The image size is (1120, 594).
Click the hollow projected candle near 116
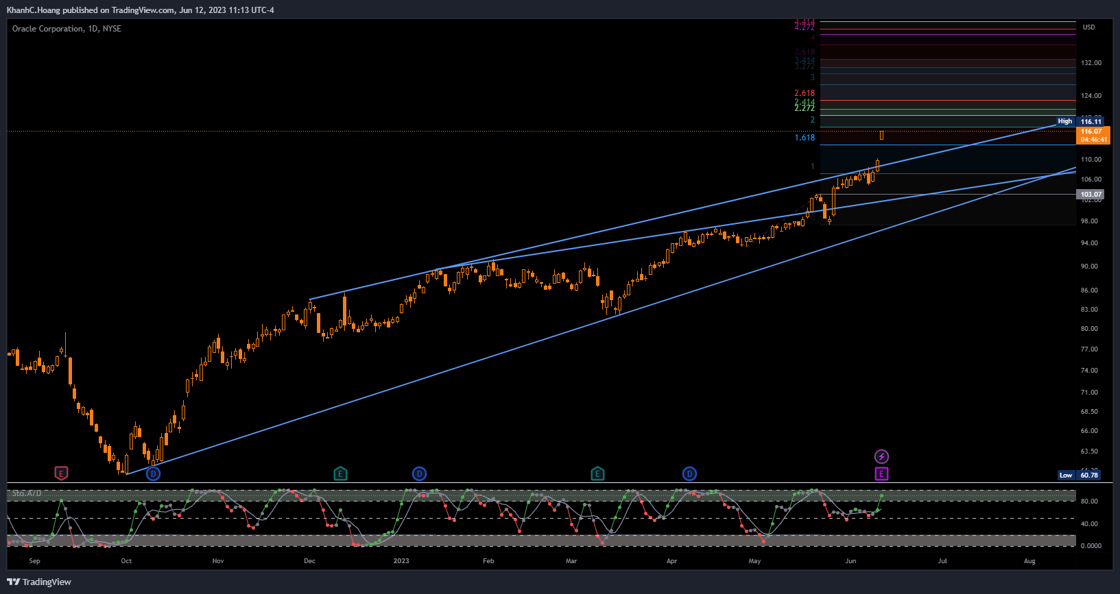click(x=881, y=136)
